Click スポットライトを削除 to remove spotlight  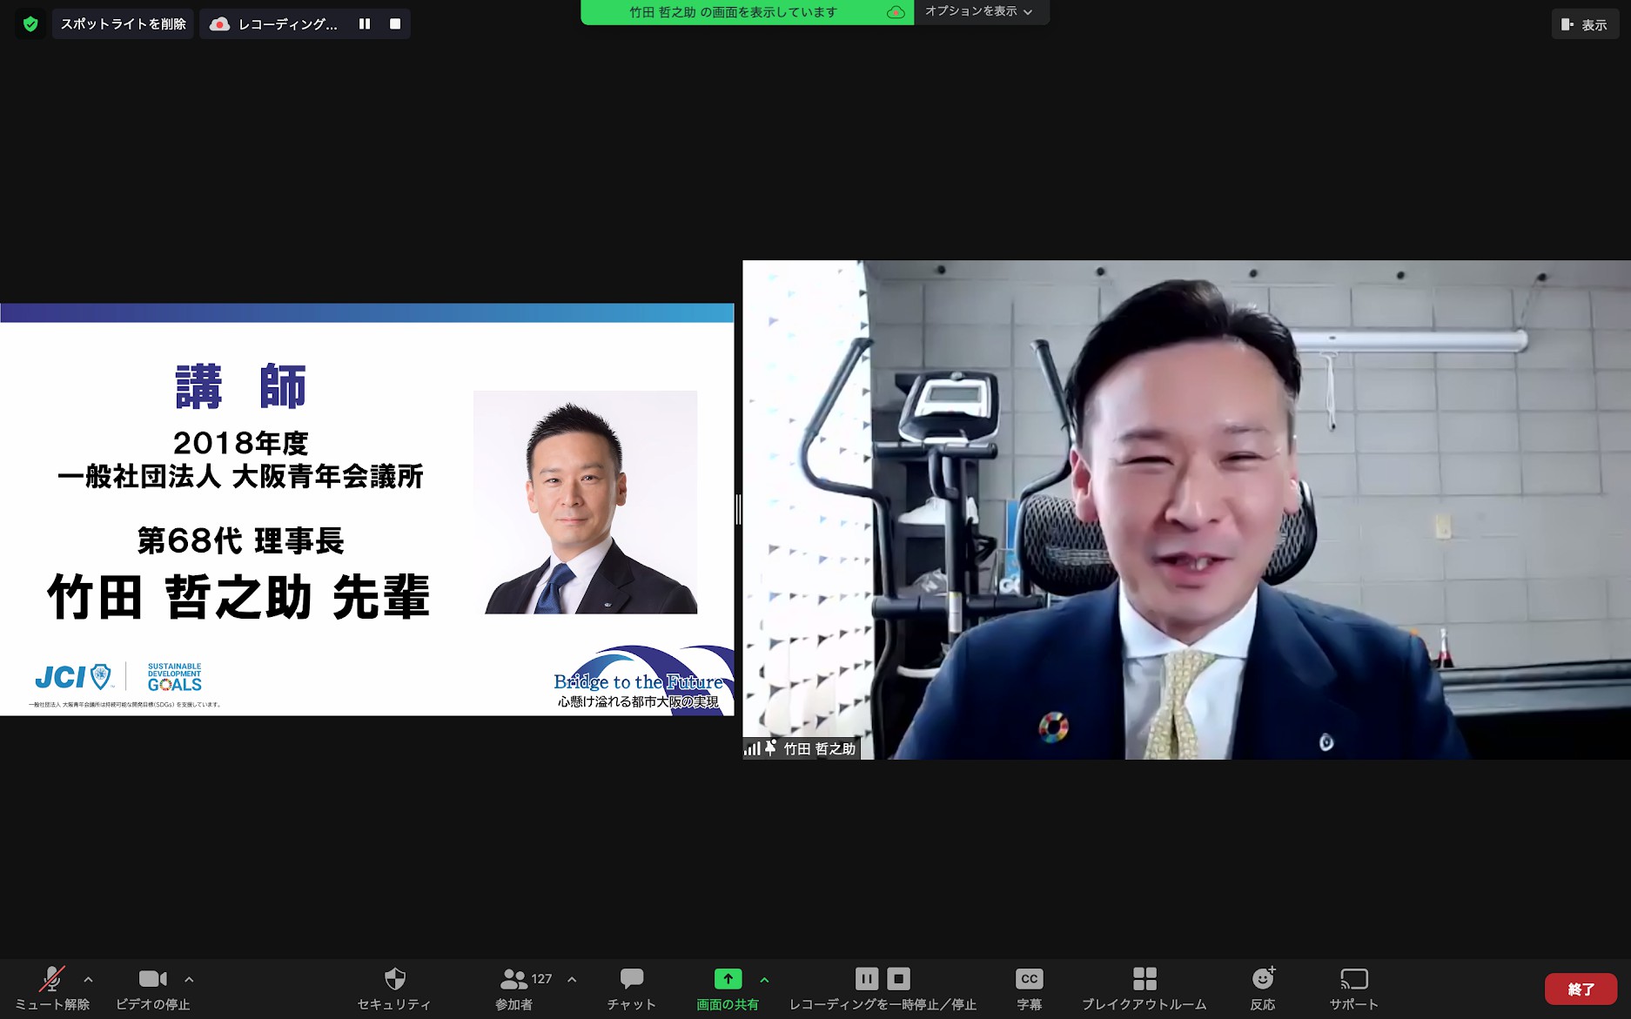click(x=123, y=24)
